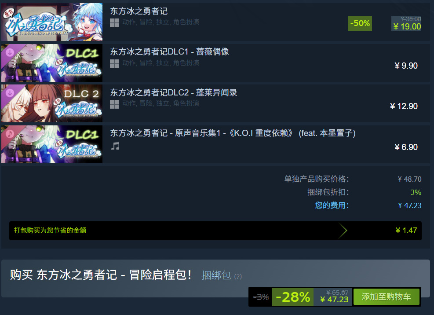Click the ¥ 47.23 bundle price near the cart button

pyautogui.click(x=334, y=300)
